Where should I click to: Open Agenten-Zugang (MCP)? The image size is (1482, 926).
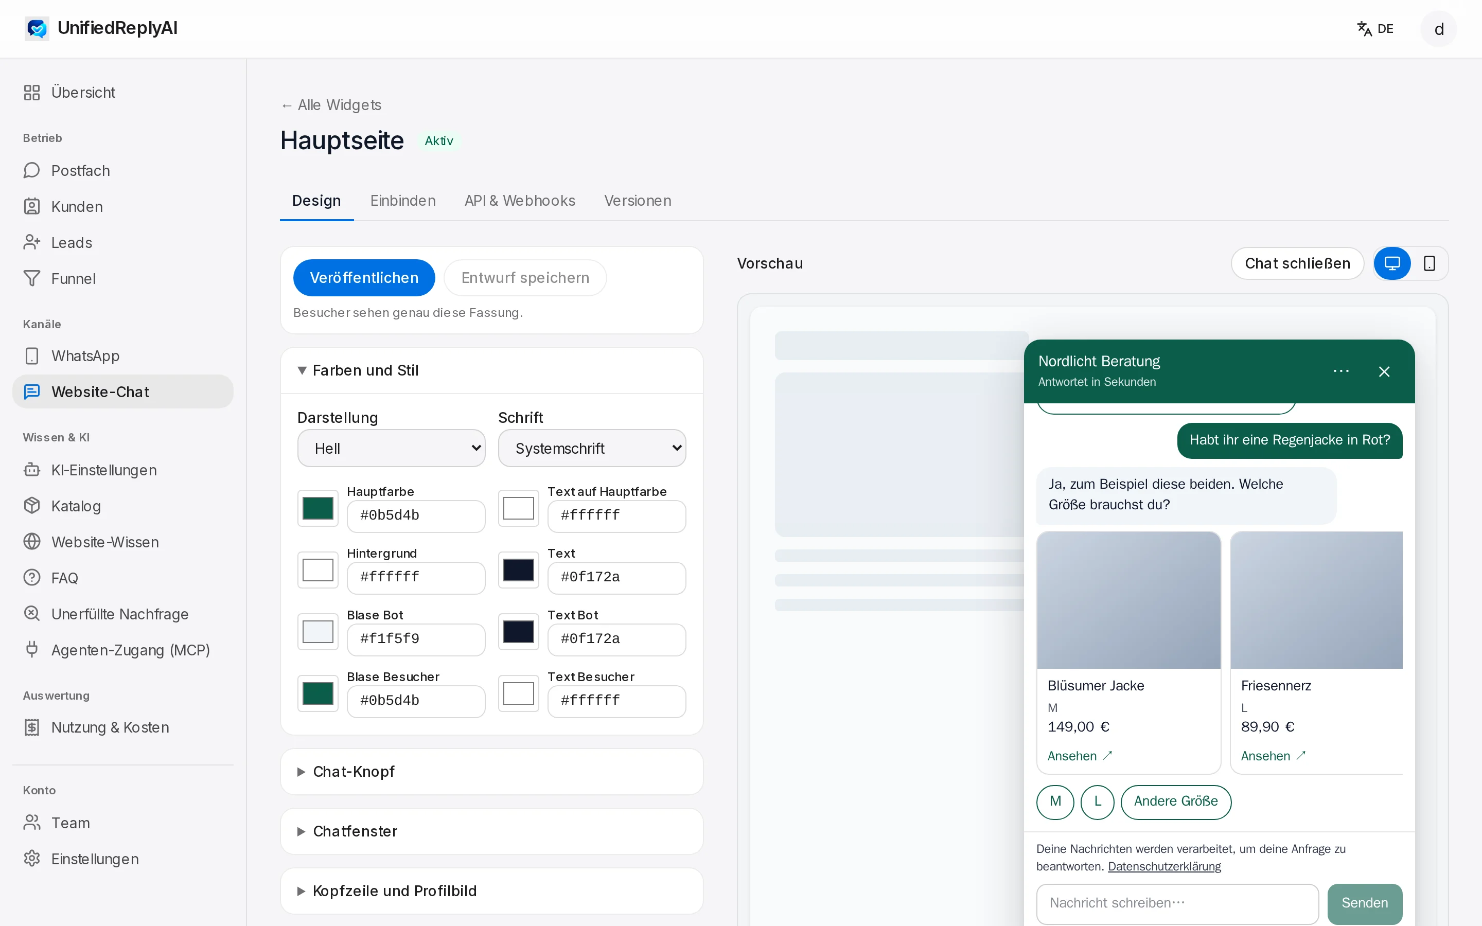122,650
